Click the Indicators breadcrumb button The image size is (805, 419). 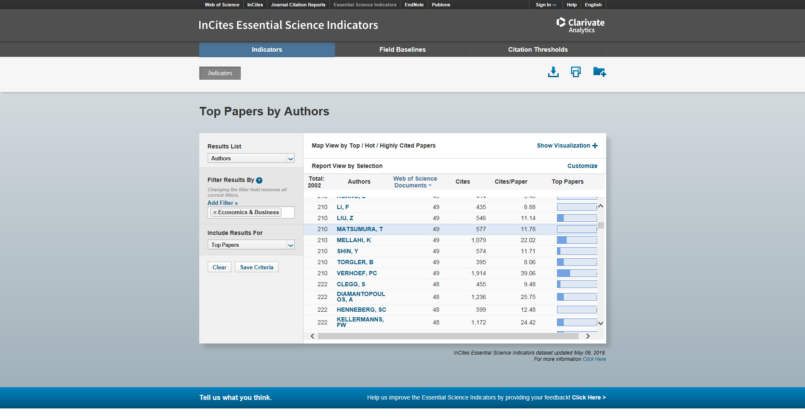[x=220, y=73]
